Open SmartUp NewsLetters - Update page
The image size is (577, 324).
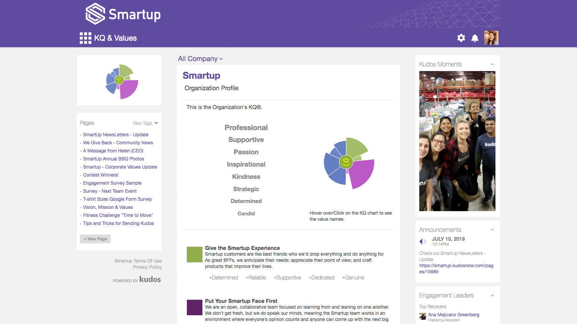[x=116, y=135]
